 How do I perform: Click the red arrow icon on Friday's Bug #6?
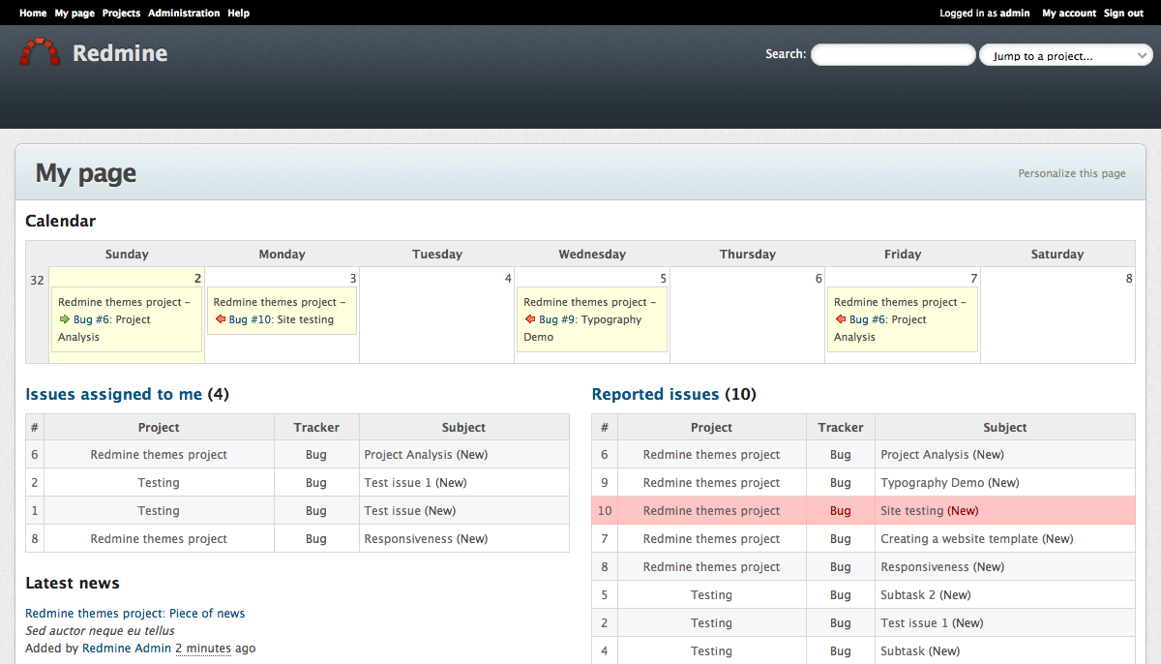point(841,319)
